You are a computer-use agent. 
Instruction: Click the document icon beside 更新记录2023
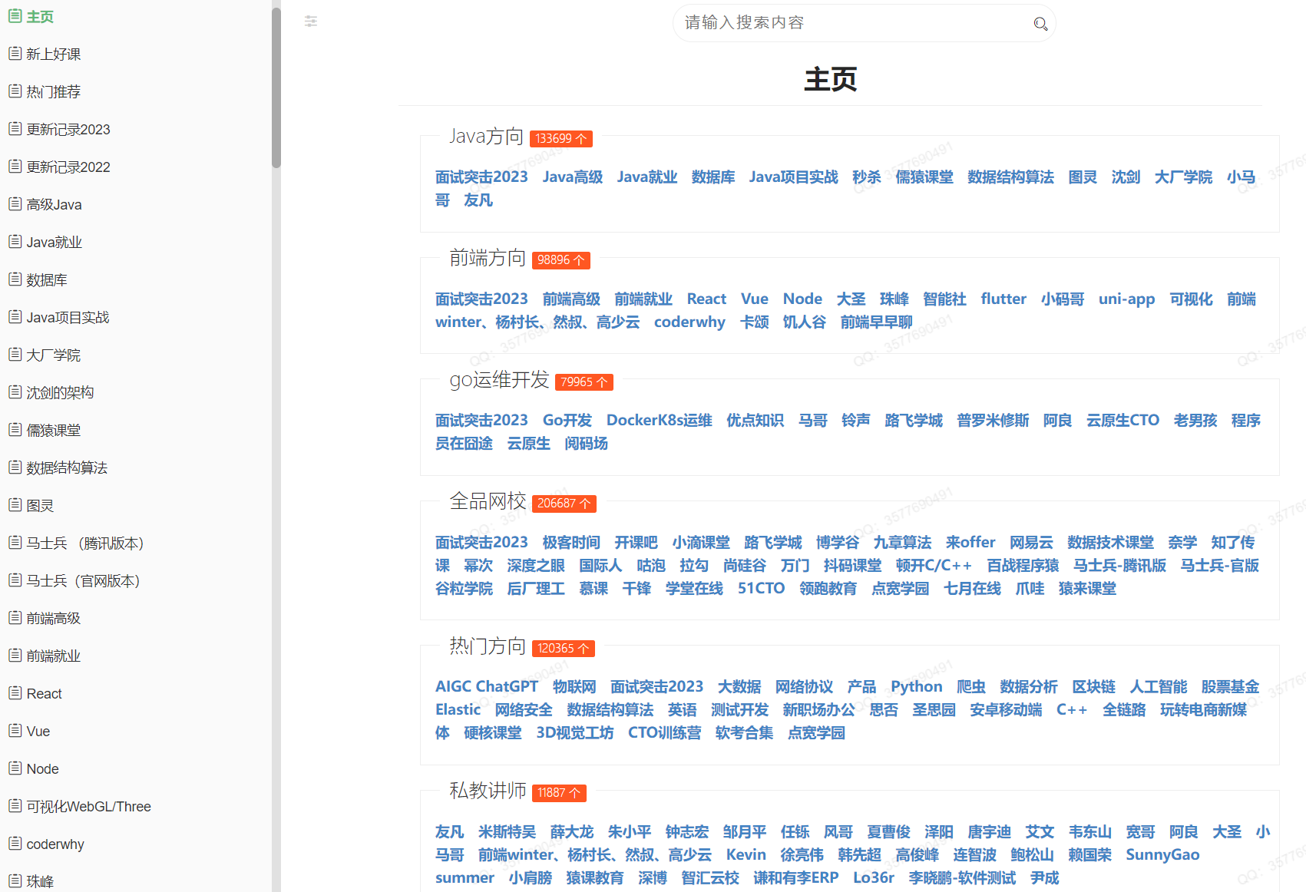pos(15,129)
